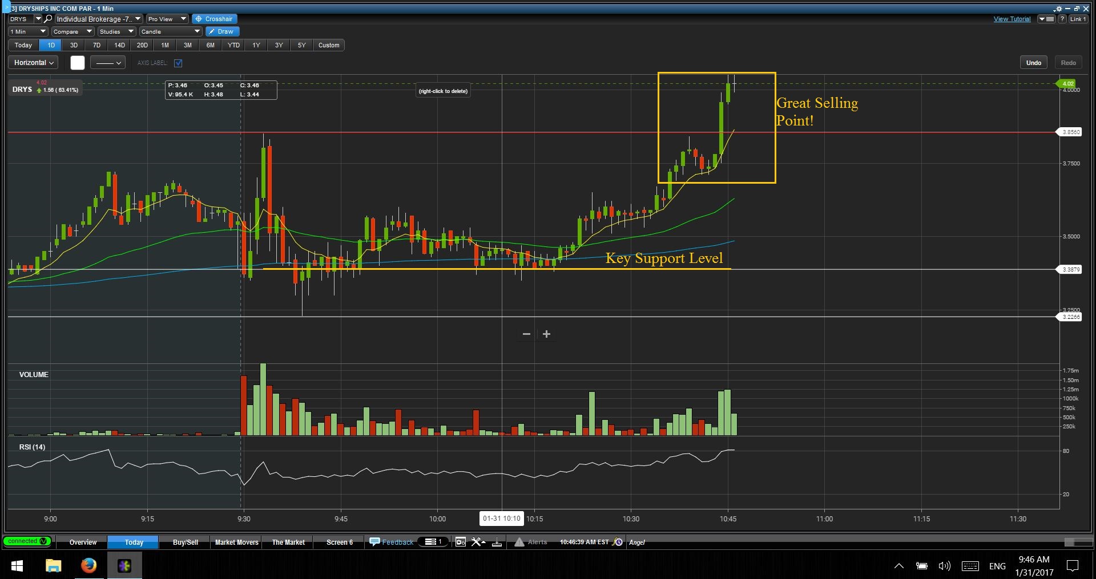Image resolution: width=1096 pixels, height=579 pixels.
Task: Open File Explorer from taskbar
Action: pyautogui.click(x=53, y=565)
